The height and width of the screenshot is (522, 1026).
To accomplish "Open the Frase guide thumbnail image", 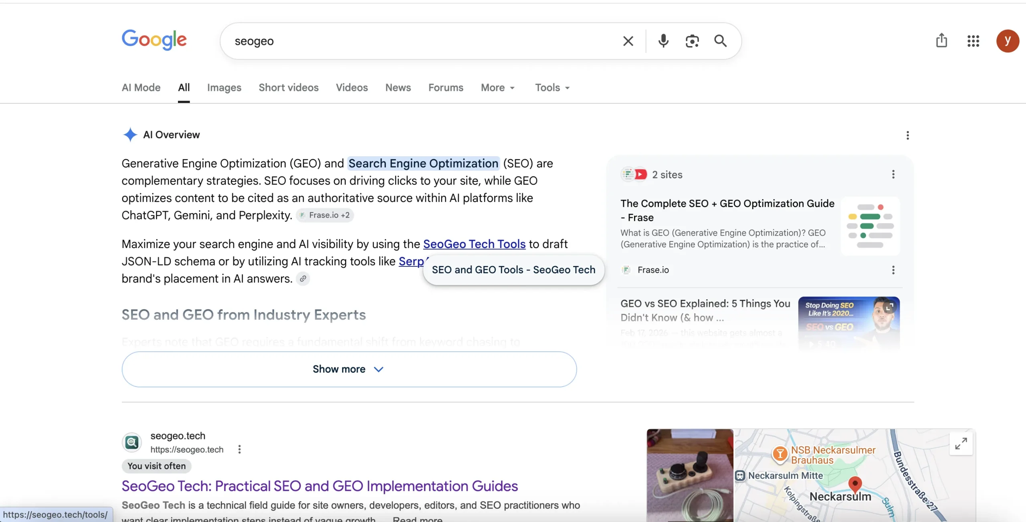I will click(x=870, y=226).
